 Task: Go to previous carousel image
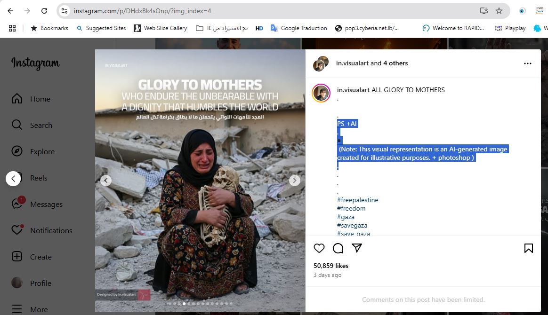click(106, 181)
